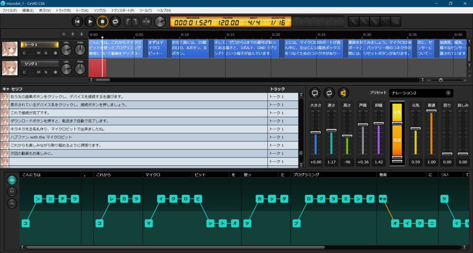473x253 pixels.
Task: Open the ツール(T) menu
Action: click(x=146, y=10)
